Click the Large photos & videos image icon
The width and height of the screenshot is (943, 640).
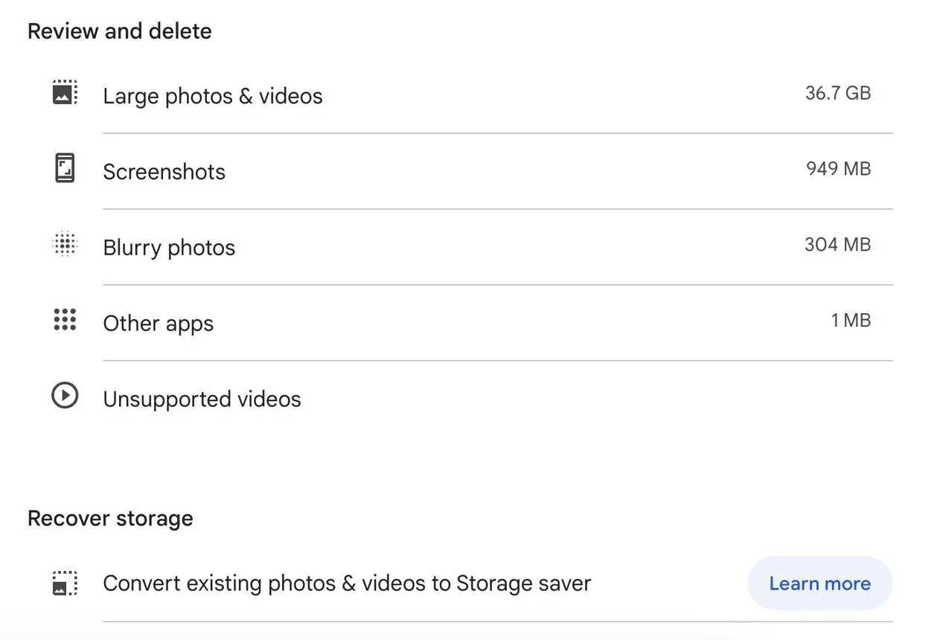[65, 93]
